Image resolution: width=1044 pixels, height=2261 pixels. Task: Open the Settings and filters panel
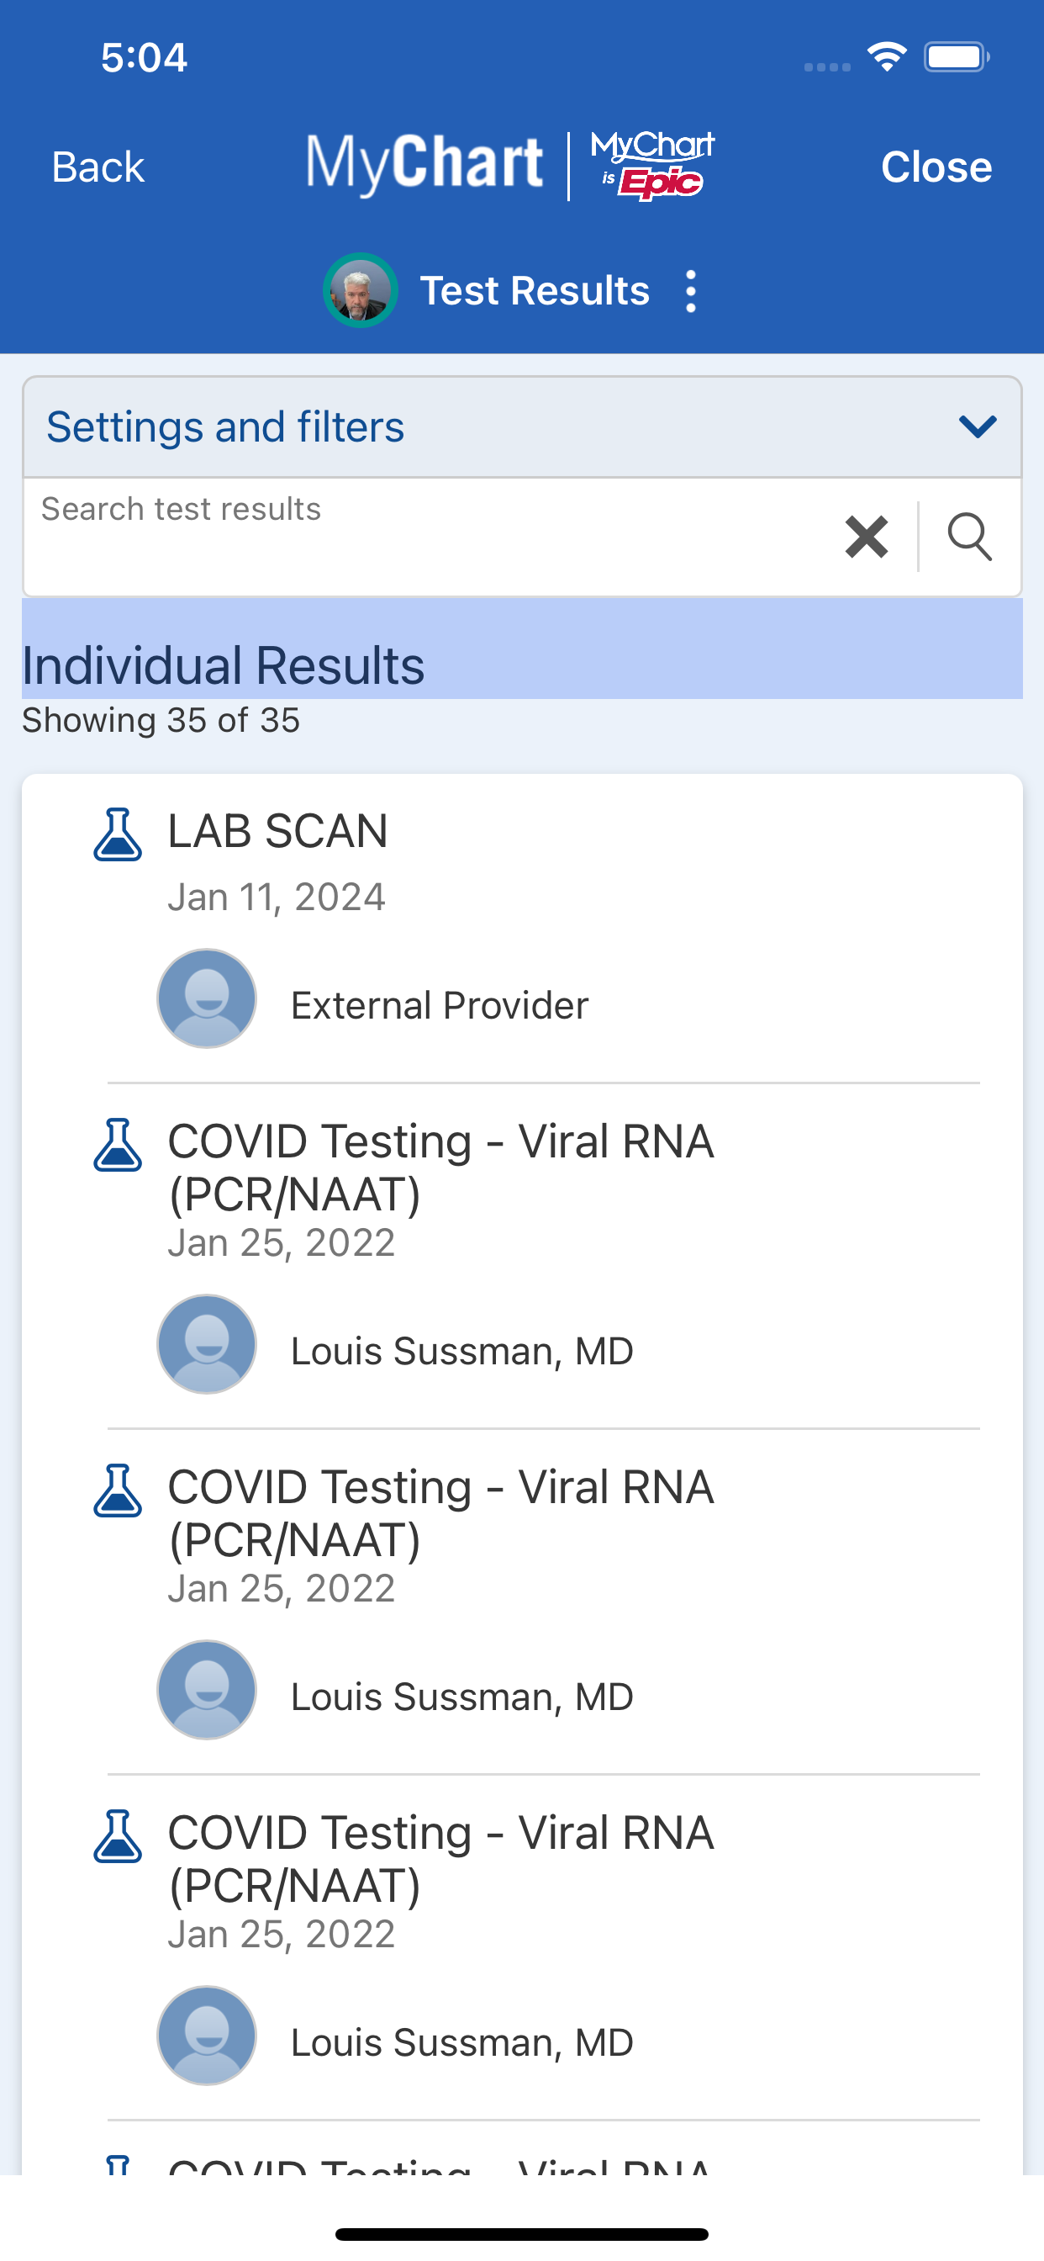click(x=522, y=427)
